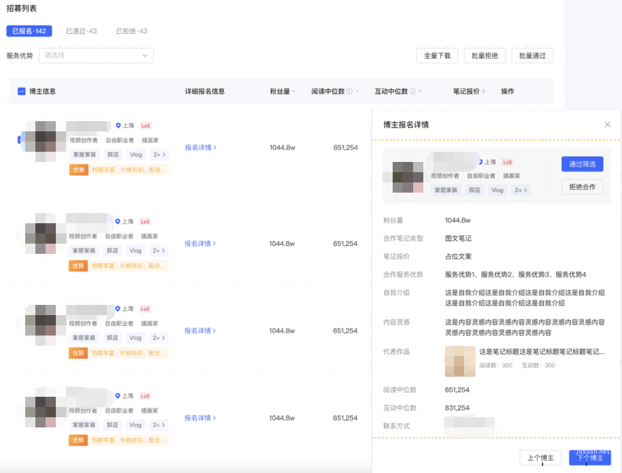Click the Lv3 level badge in 博主报名详情
622x473 pixels.
pos(507,162)
